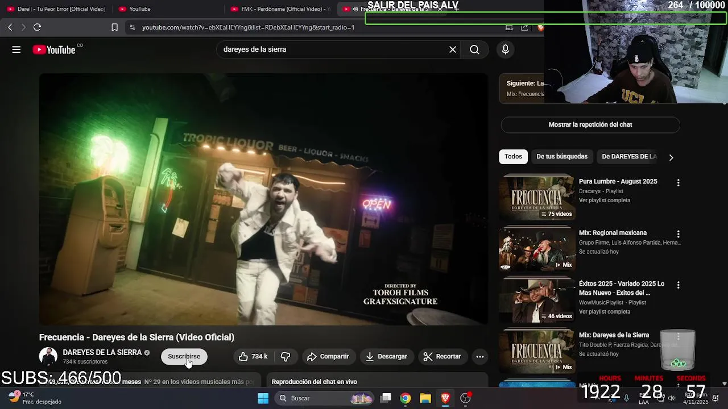Bookmark this page icon

[x=114, y=27]
